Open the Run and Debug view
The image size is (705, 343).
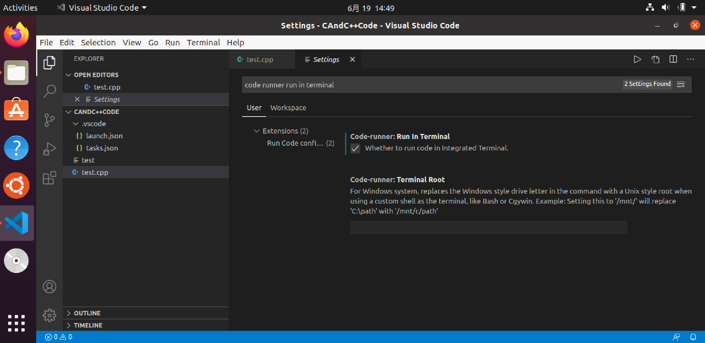coord(49,149)
